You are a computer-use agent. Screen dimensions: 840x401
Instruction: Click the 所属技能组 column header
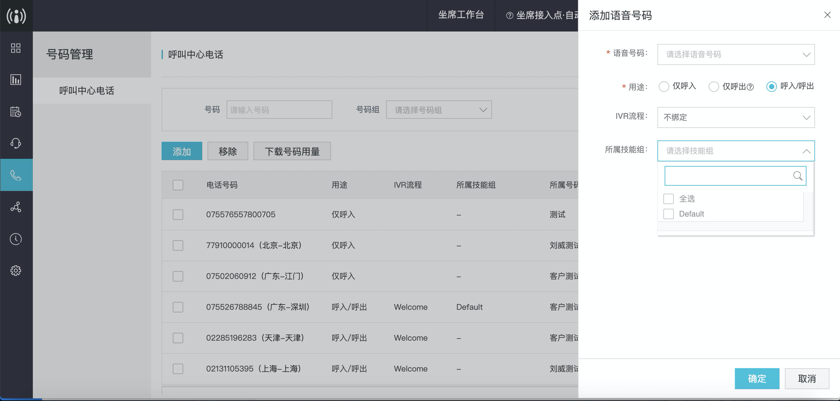(x=476, y=185)
